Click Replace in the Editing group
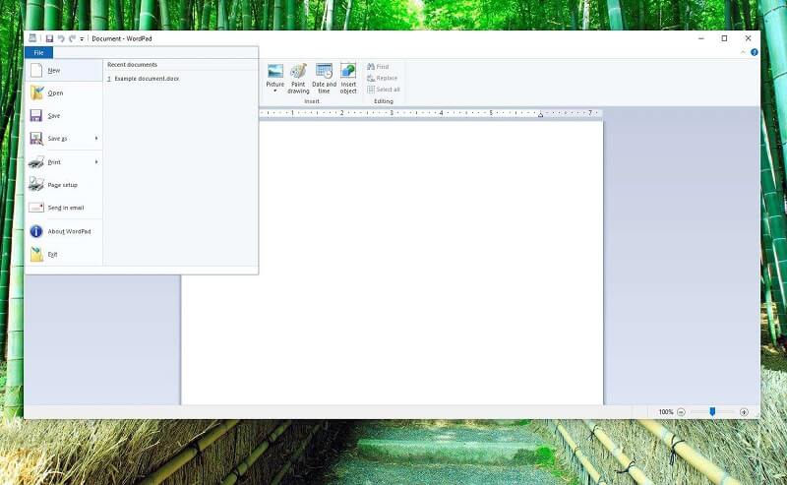 click(x=382, y=79)
